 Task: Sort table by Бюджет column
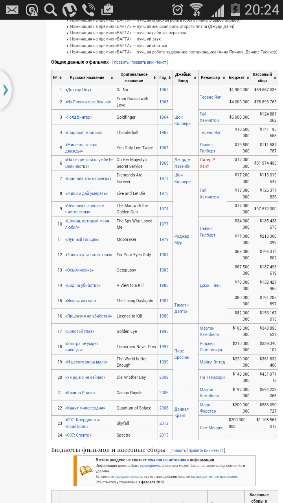[248, 78]
